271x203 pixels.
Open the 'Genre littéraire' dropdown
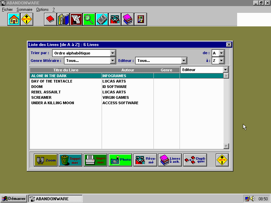pos(113,61)
